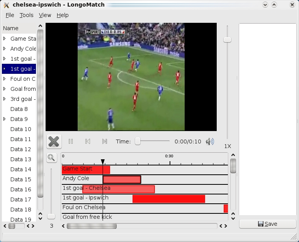Expand the Data 9 tree entry

5,119
